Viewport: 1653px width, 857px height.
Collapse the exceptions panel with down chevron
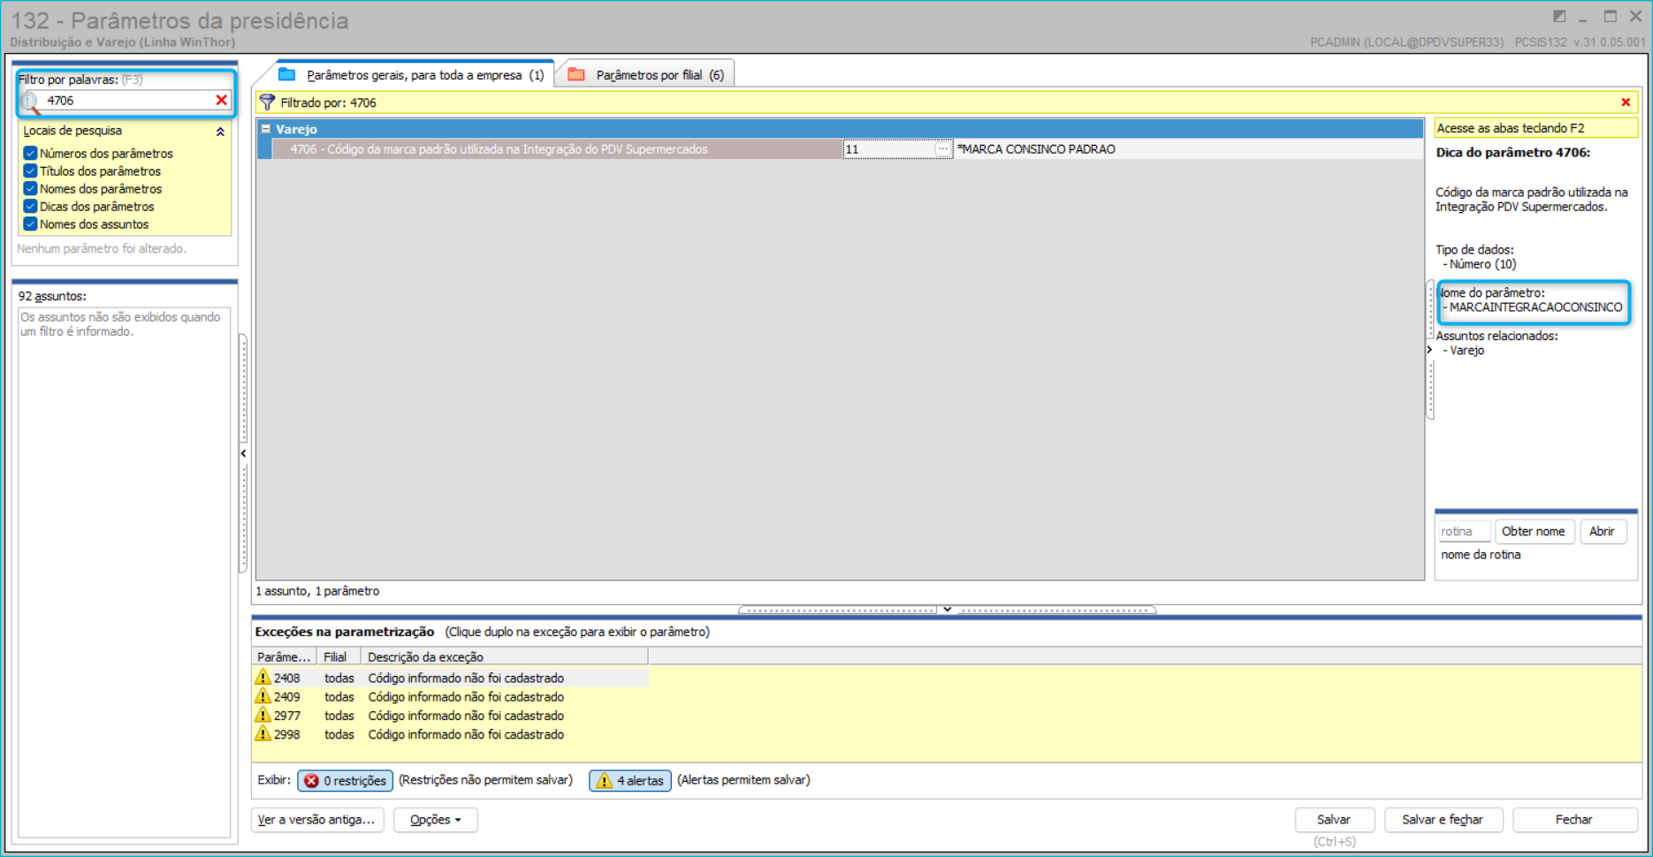[947, 609]
